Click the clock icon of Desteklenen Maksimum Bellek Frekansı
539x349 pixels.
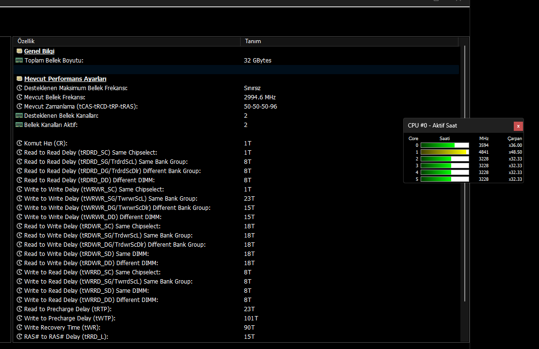tap(19, 88)
